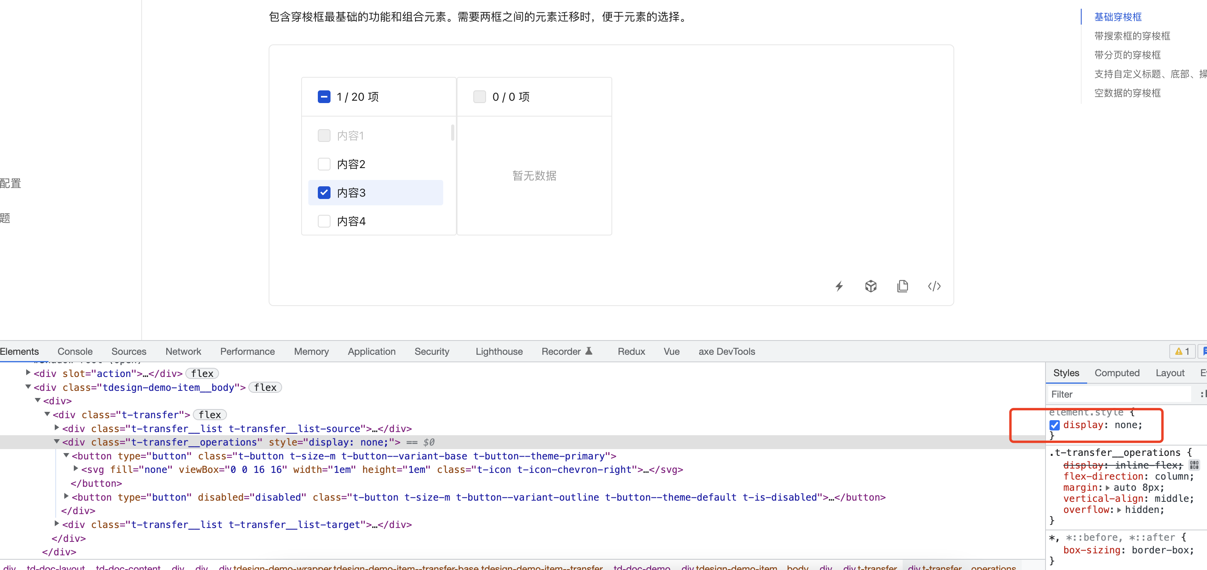Expand the svg element node in Elements
The width and height of the screenshot is (1207, 570).
tap(75, 469)
